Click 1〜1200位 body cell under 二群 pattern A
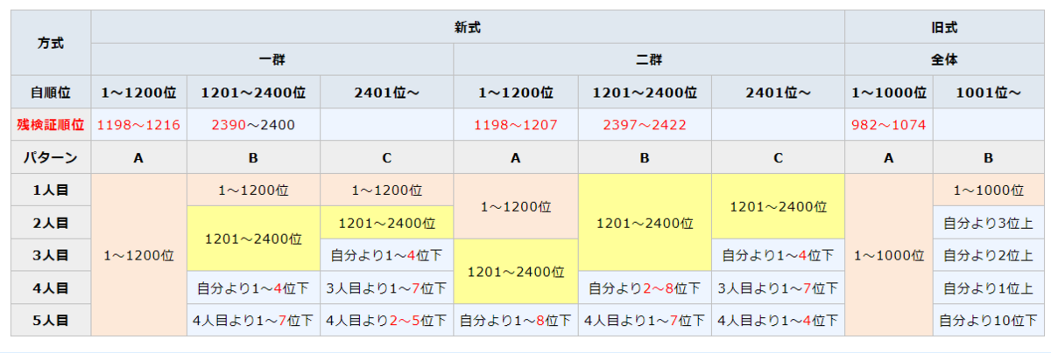Image resolution: width=1051 pixels, height=353 pixels. pyautogui.click(x=516, y=206)
